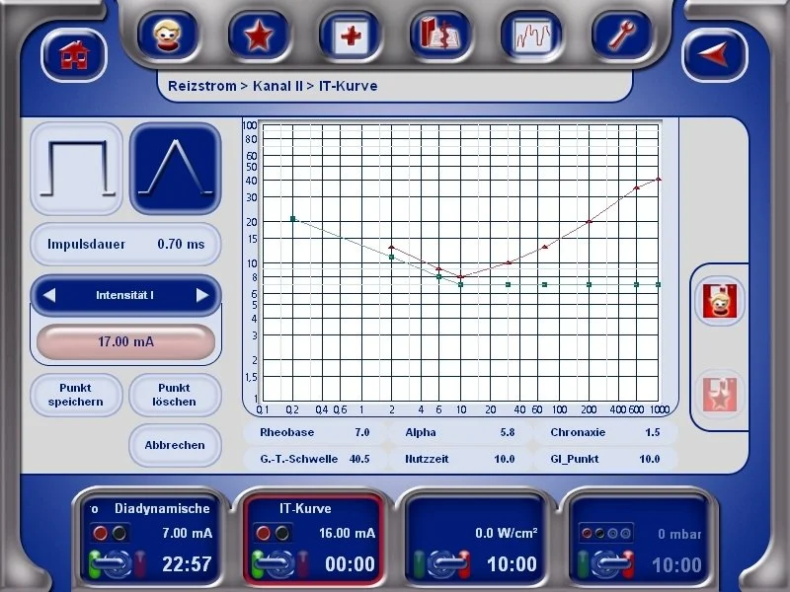Open the medical book indications icon
Viewport: 790px width, 592px height.
(x=440, y=36)
